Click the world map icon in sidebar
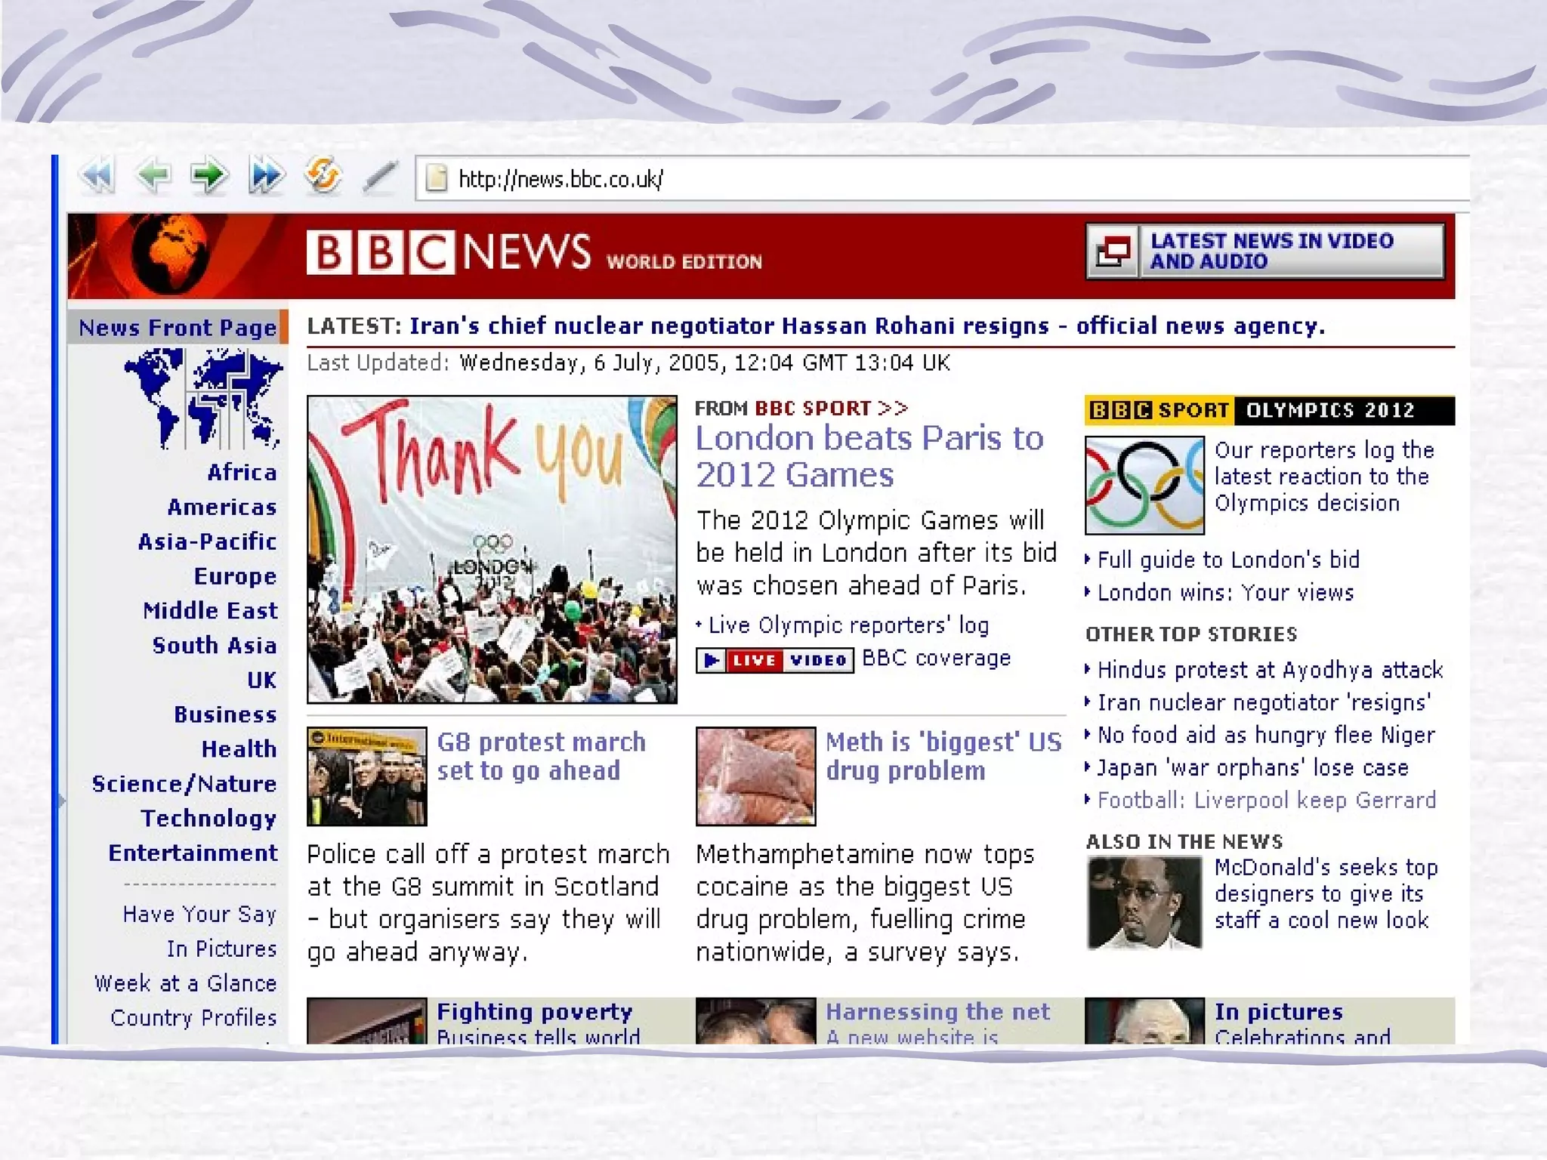Image resolution: width=1547 pixels, height=1160 pixels. [x=203, y=398]
